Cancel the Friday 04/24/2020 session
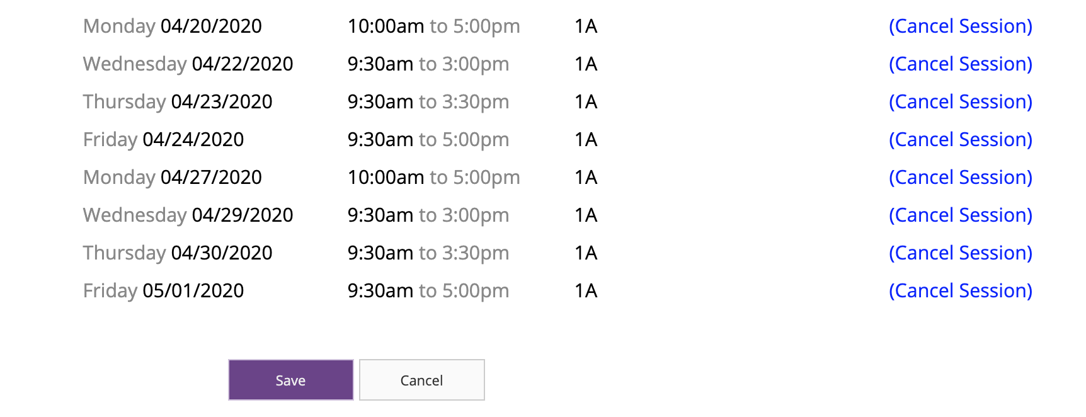This screenshot has height=417, width=1086. coord(961,140)
